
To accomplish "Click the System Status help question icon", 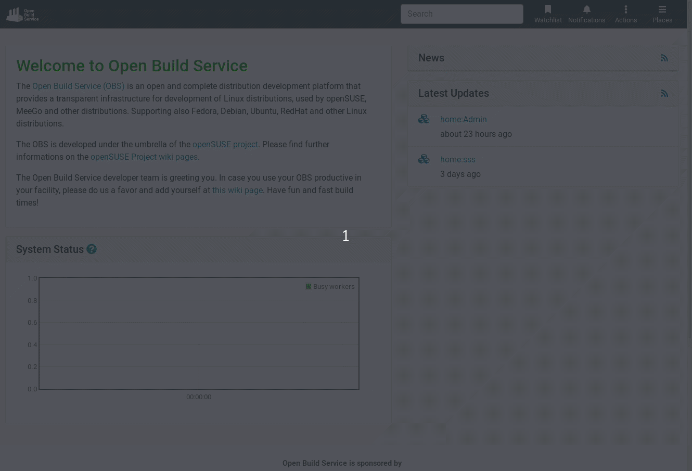I will [x=92, y=249].
